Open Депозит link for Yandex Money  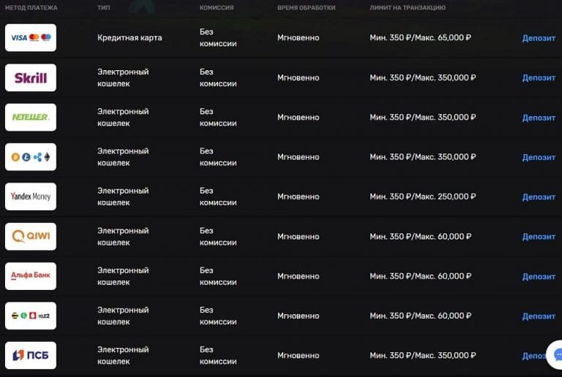pyautogui.click(x=539, y=197)
